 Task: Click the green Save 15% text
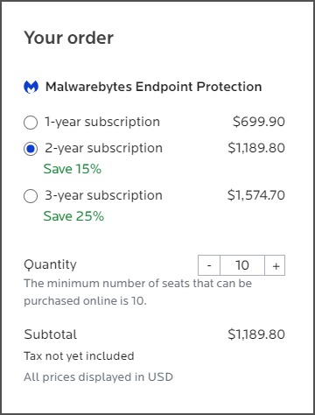tap(73, 169)
